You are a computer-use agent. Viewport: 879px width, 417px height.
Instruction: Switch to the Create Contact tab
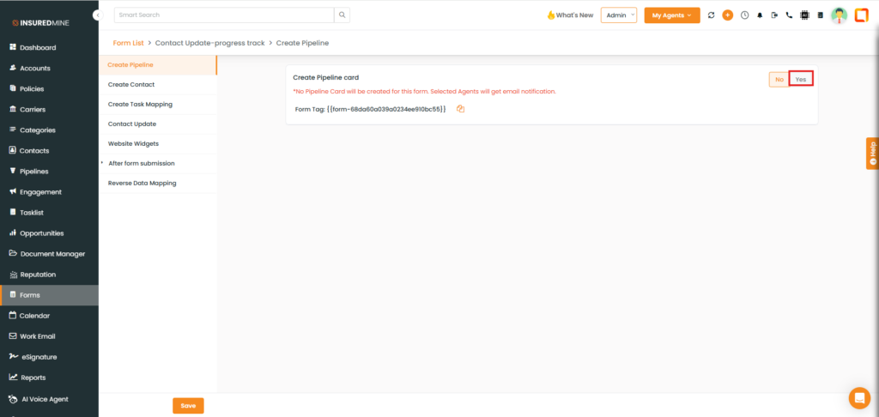click(x=131, y=85)
